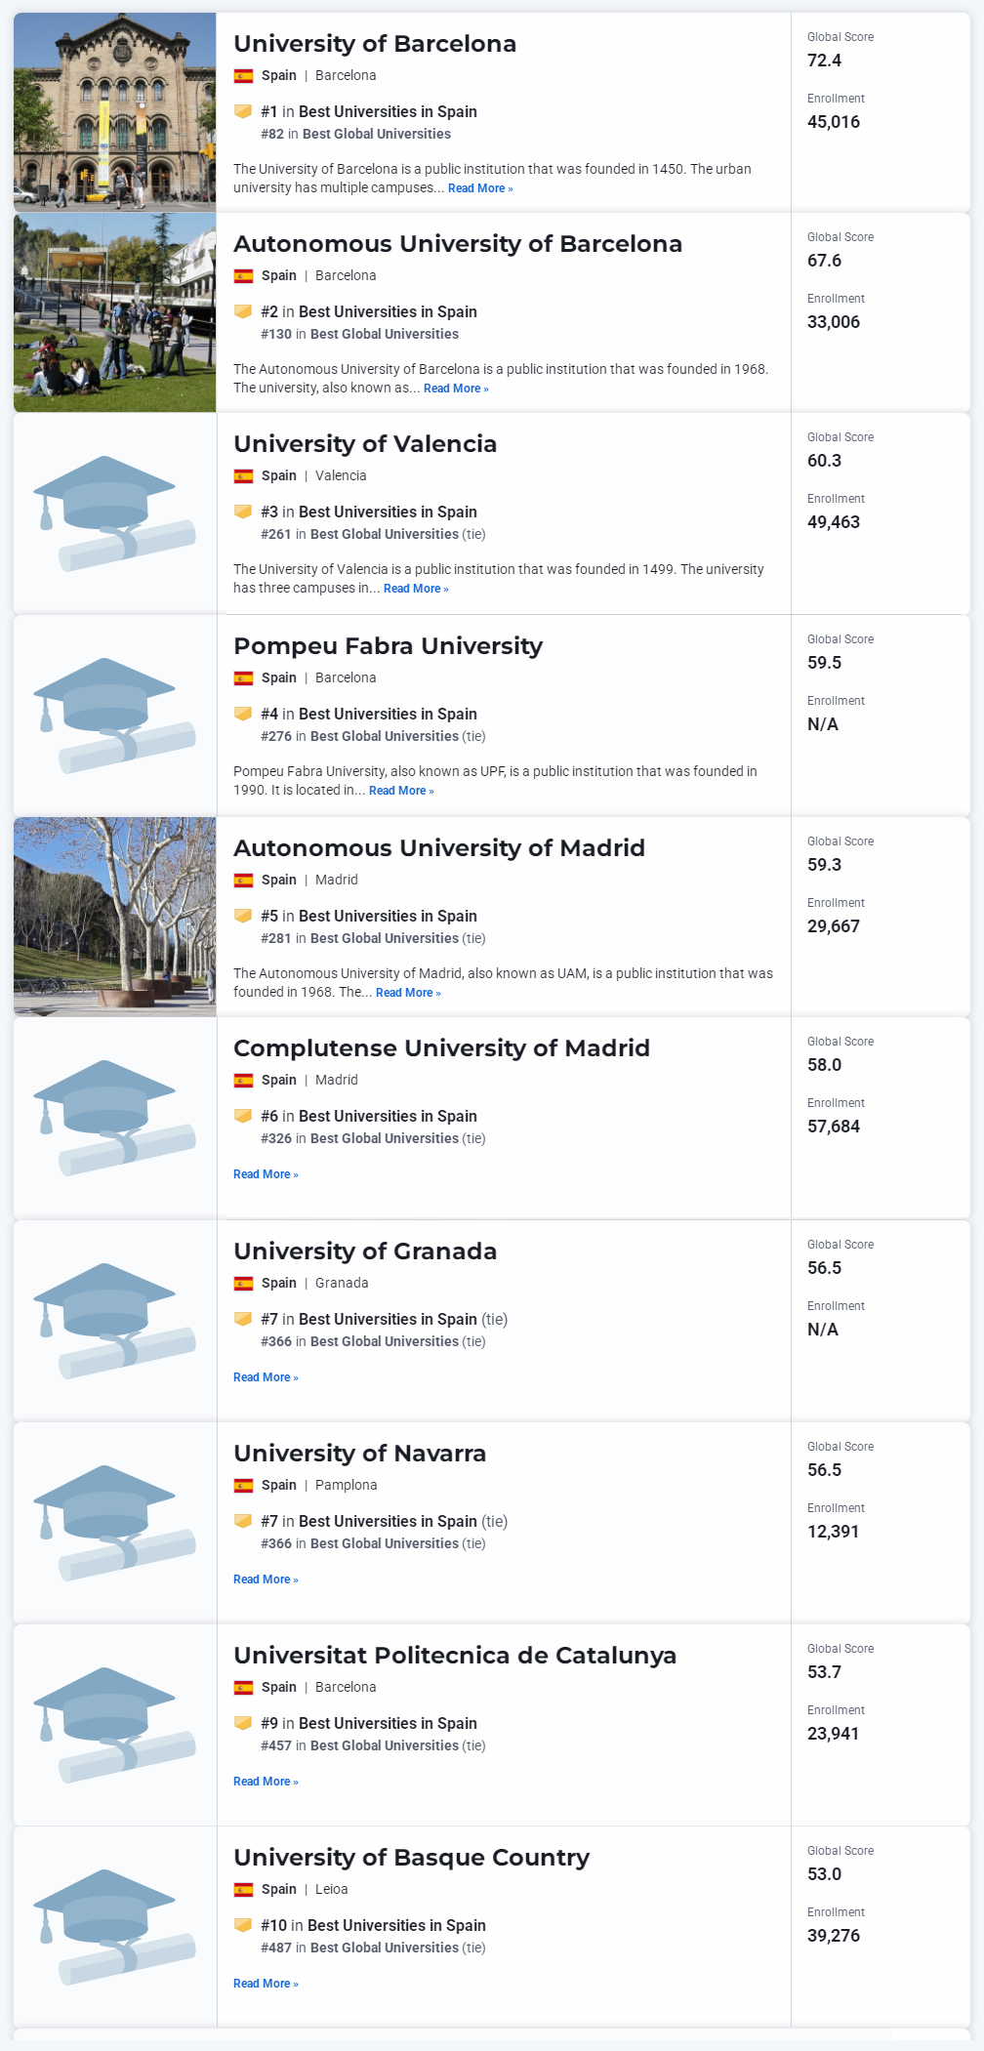Image resolution: width=984 pixels, height=2051 pixels.
Task: Click Read More for University of Basque Country
Action: point(266,1984)
